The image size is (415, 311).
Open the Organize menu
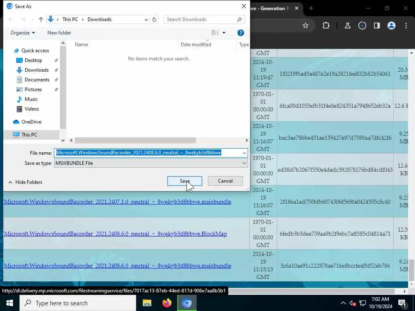coord(23,33)
